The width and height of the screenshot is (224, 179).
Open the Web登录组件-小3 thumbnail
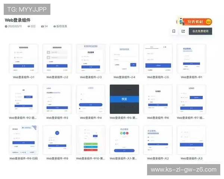[91, 59]
